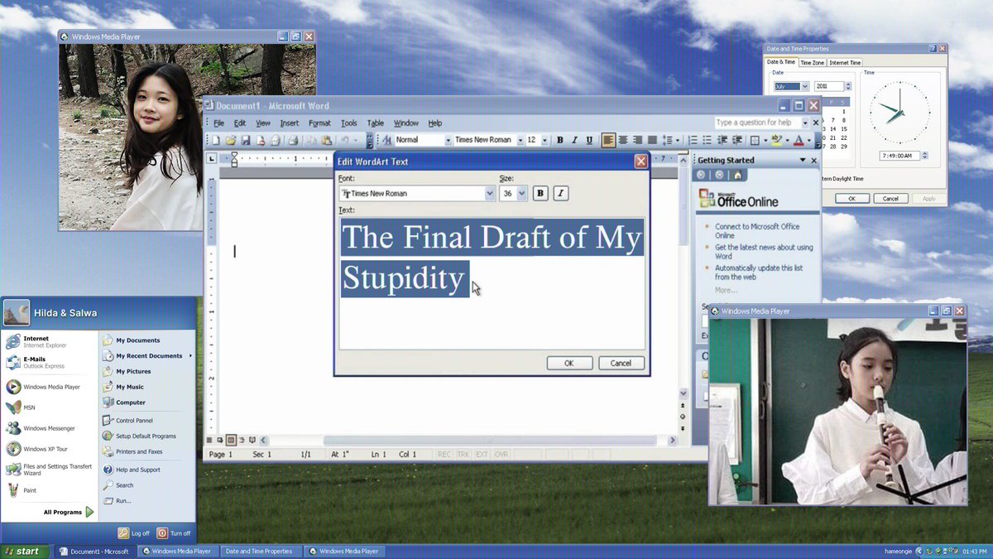Viewport: 993px width, 559px height.
Task: Click the More... link in Getting Started pane
Action: (726, 291)
